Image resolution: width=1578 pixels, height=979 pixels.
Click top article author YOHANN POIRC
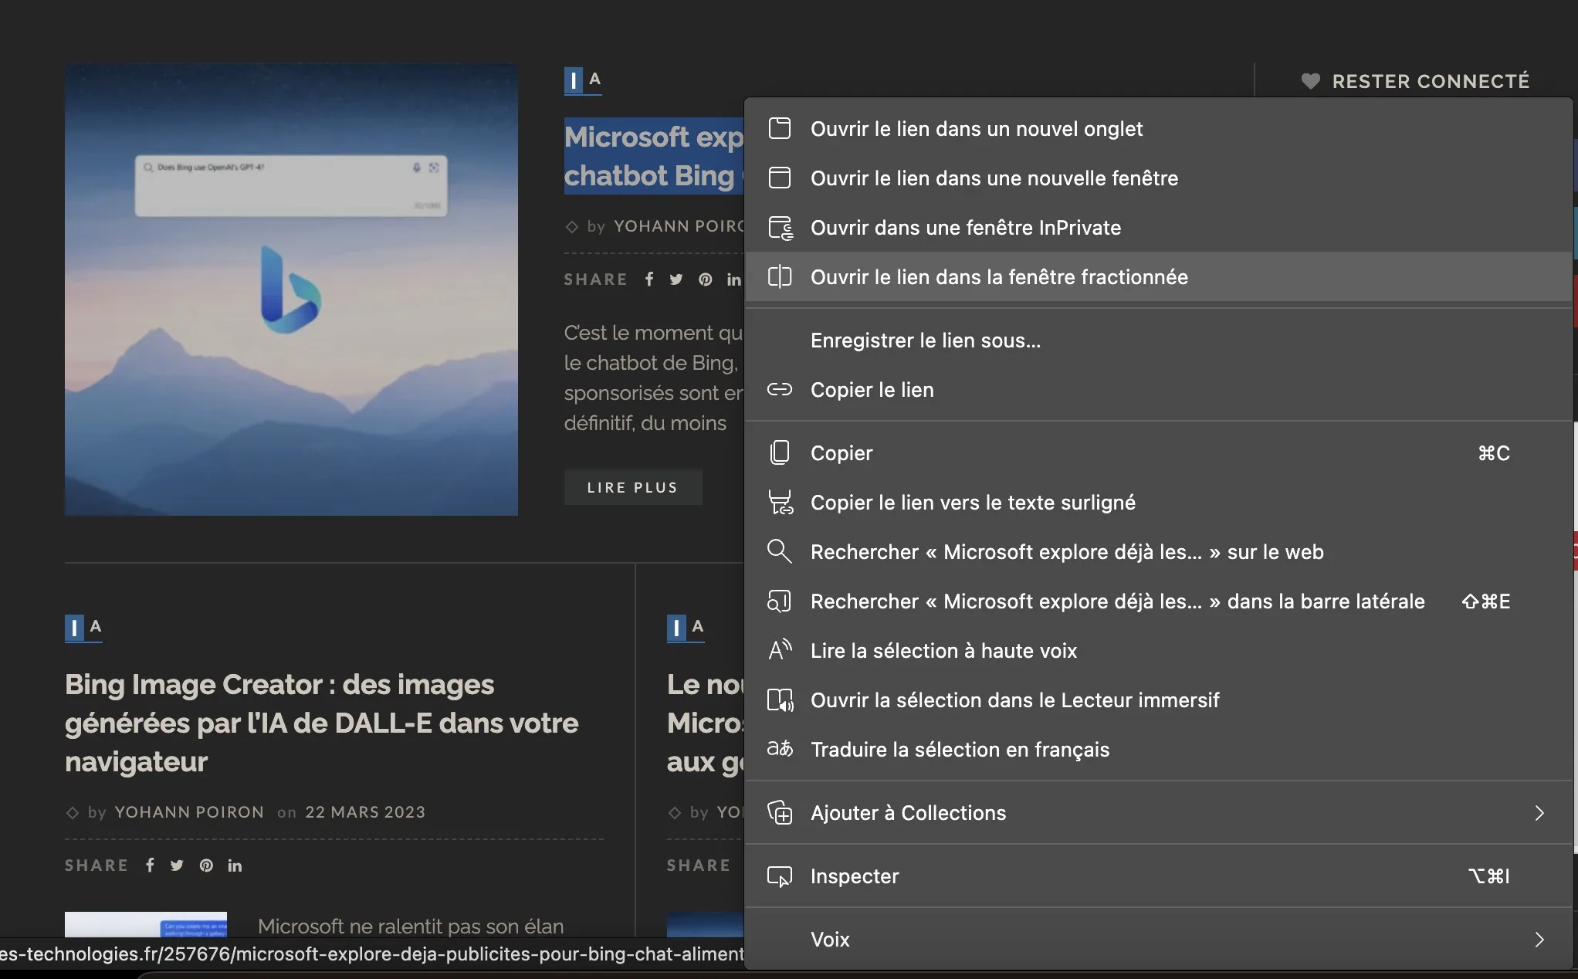tap(679, 226)
